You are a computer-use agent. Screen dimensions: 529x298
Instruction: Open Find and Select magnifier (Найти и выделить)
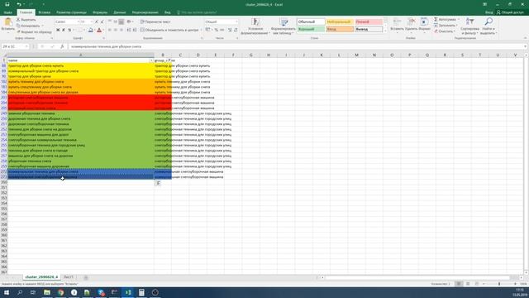pyautogui.click(x=488, y=26)
